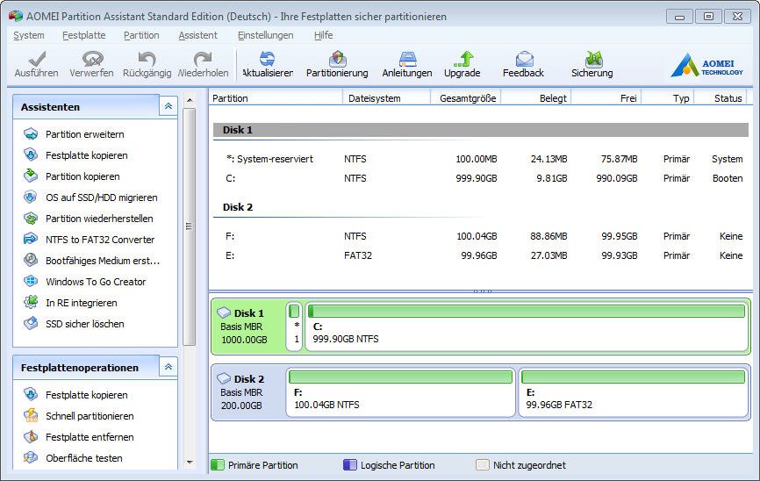Screen dimensions: 760x481
Task: Open the Einstellungen menu
Action: click(265, 35)
